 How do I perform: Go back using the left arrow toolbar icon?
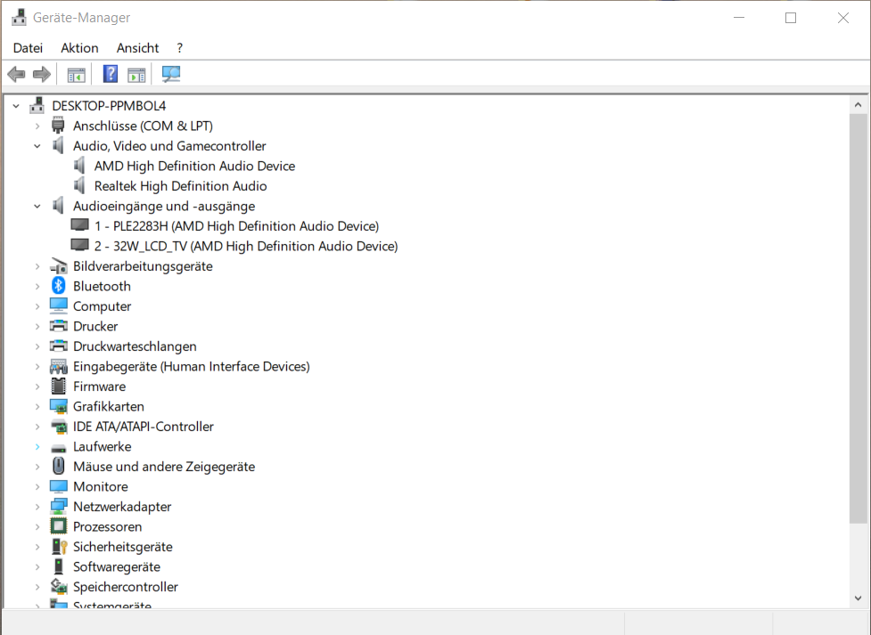[17, 74]
